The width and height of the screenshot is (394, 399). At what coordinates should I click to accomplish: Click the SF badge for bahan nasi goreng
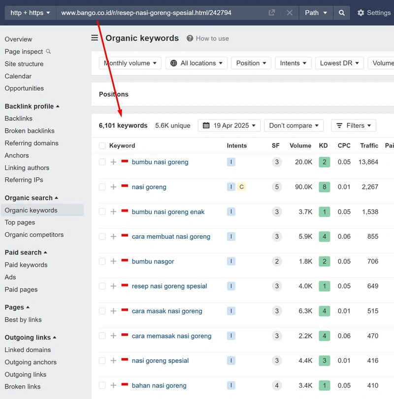pos(277,386)
